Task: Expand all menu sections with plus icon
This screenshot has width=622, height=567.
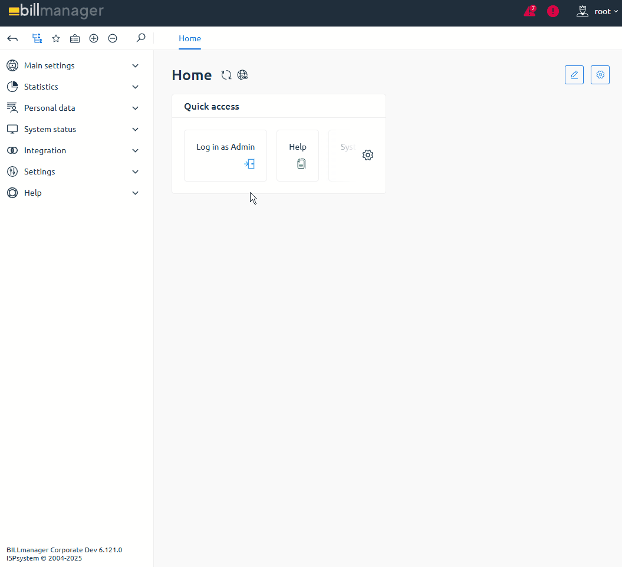Action: (x=94, y=38)
